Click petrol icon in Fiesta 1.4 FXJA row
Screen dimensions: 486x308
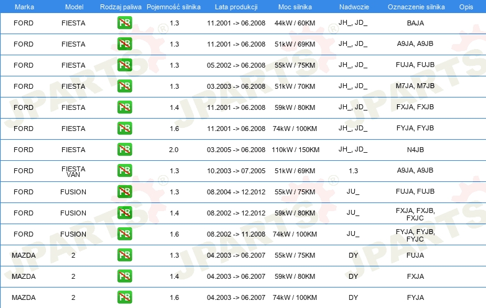124,107
